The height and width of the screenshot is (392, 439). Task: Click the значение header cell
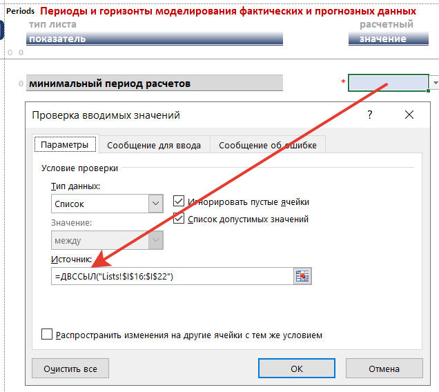[x=388, y=39]
